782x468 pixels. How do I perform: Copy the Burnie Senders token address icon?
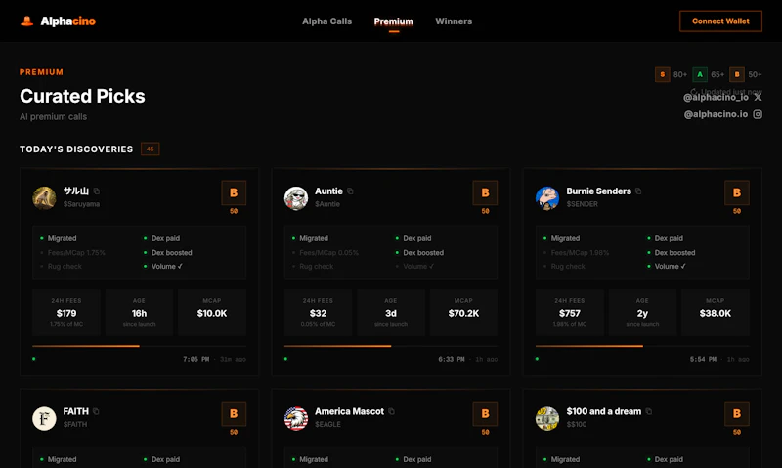[x=638, y=191]
